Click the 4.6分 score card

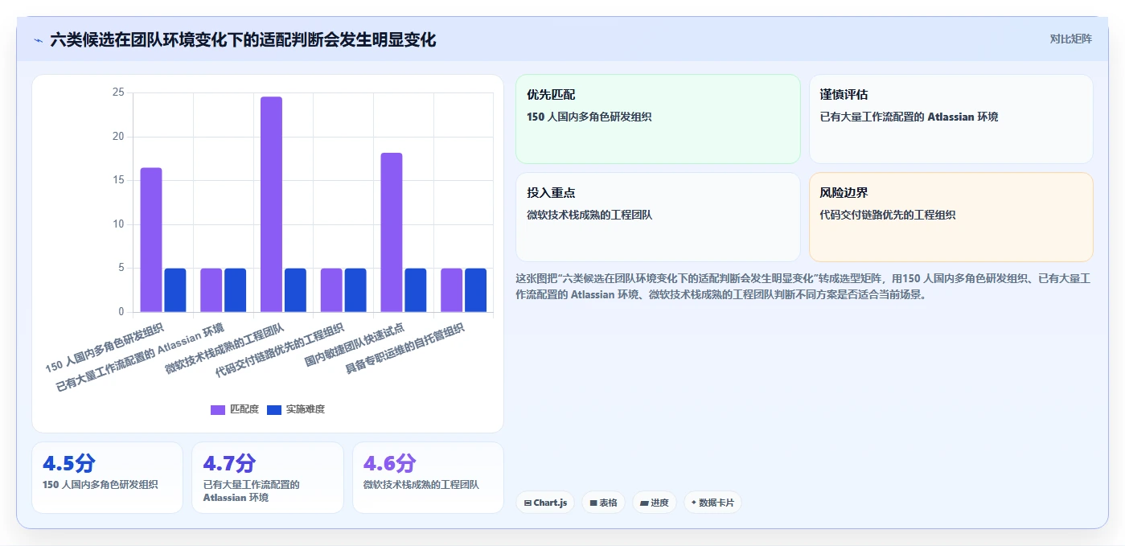pos(428,478)
